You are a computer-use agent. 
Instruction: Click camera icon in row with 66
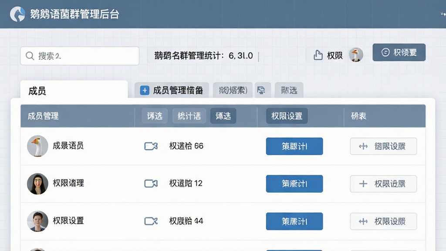pos(151,146)
